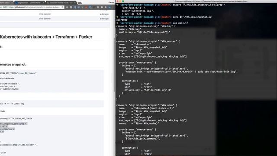
Task: Click the '| cut -d: -f2)' terminal line
Action: pos(131,14)
